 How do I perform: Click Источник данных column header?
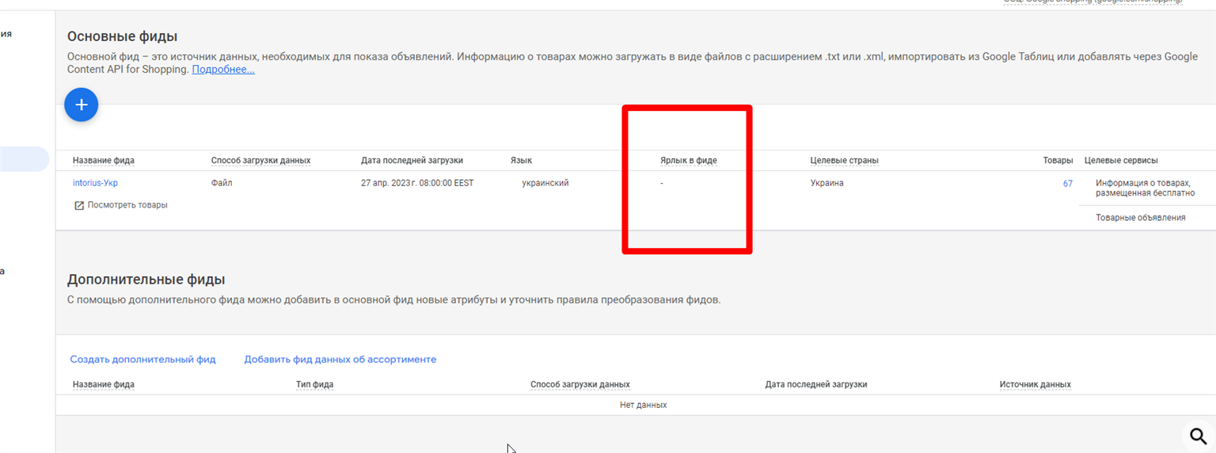pyautogui.click(x=1035, y=385)
